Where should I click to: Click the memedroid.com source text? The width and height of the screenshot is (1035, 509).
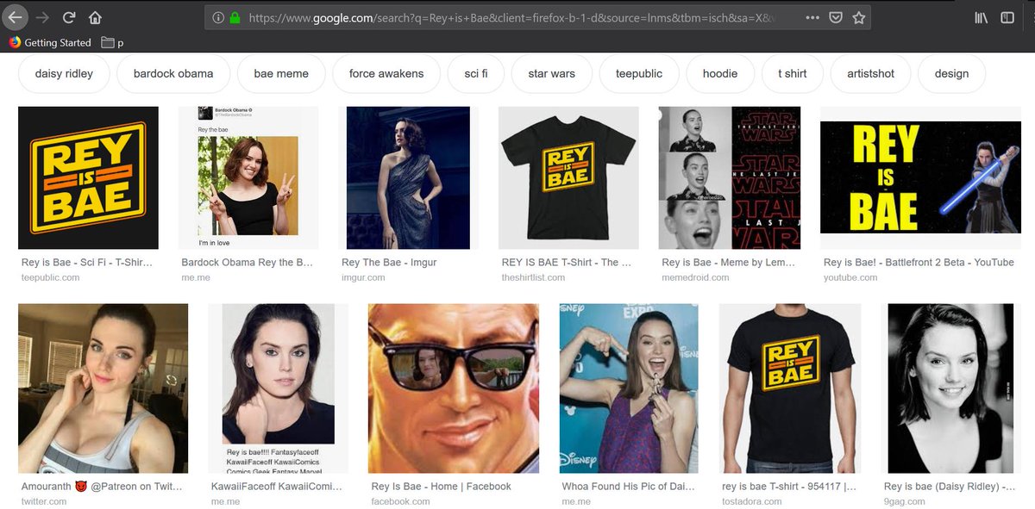click(695, 277)
